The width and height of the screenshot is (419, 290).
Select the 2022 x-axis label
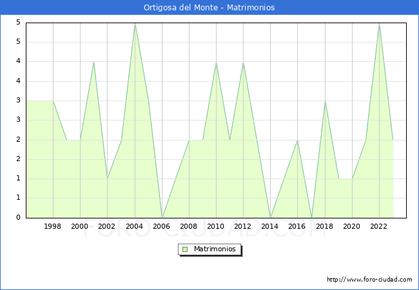coord(379,226)
